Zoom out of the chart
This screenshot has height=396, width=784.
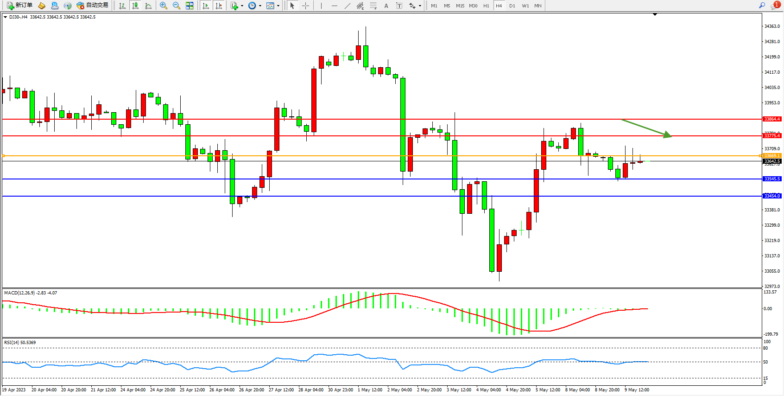(177, 6)
